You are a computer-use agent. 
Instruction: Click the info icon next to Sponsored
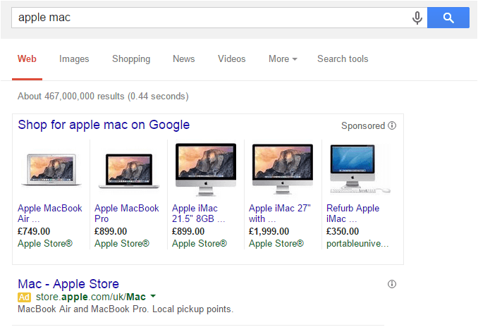point(392,125)
